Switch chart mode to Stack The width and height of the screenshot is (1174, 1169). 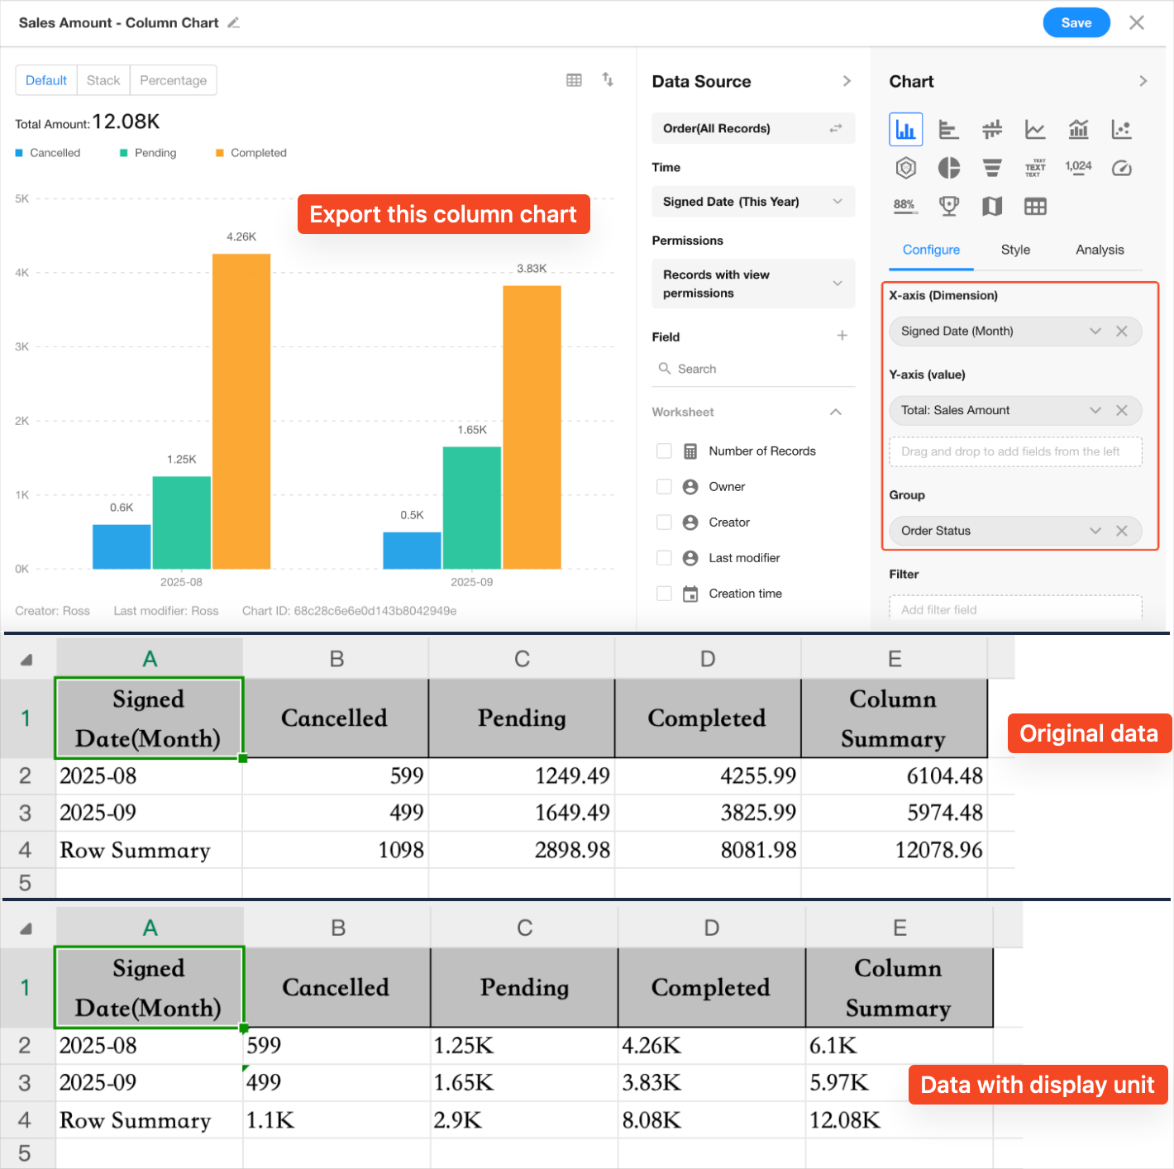(103, 80)
